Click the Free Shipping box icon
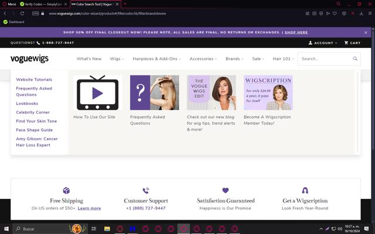Screen dimensions: 375x234 [x=66, y=190]
